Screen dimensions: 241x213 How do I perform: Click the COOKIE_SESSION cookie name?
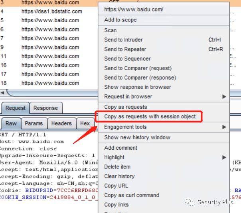tap(23, 197)
